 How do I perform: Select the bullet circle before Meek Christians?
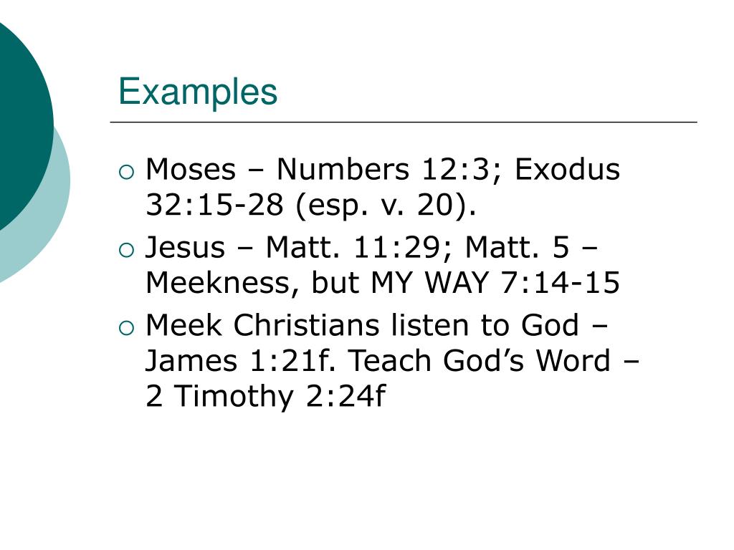126,328
